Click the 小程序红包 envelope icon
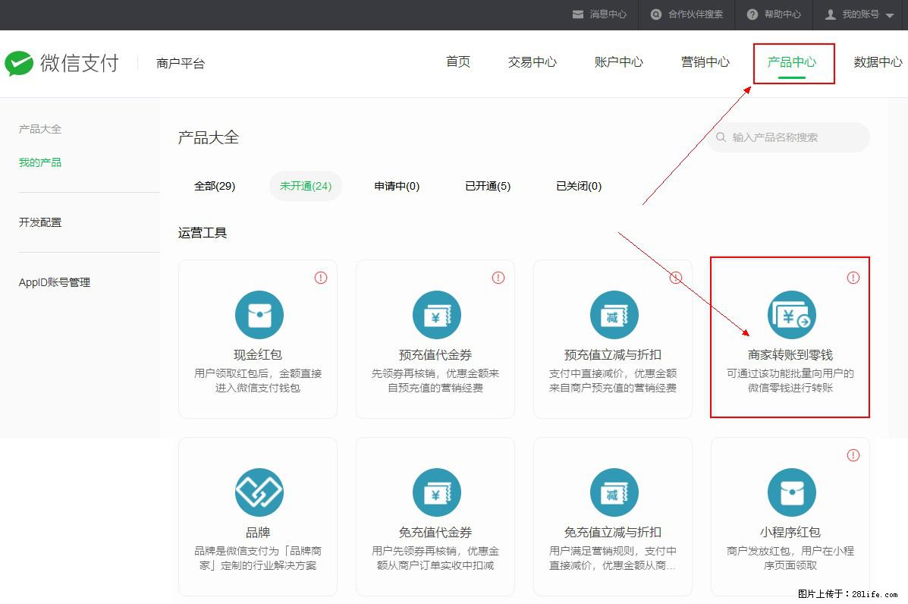This screenshot has height=604, width=908. click(x=791, y=492)
